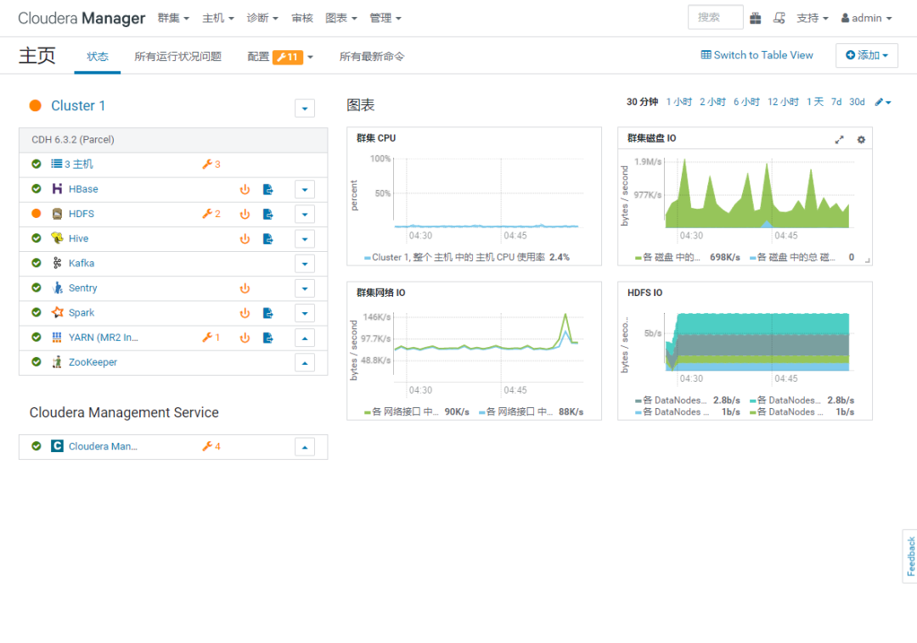Open ZooKeeper actions dropup arrow
The image size is (917, 643).
pyautogui.click(x=305, y=363)
